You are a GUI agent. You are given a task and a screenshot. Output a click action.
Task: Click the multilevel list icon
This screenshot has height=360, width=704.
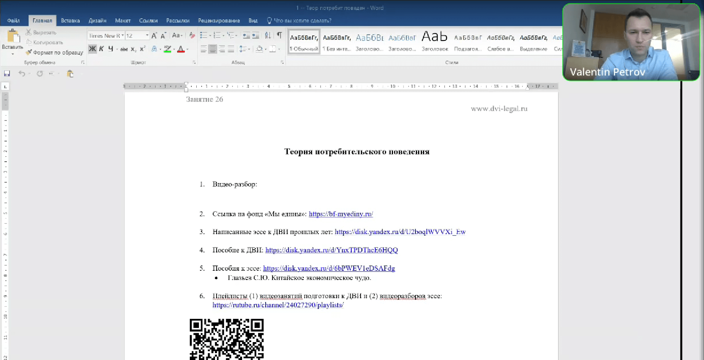coord(230,35)
